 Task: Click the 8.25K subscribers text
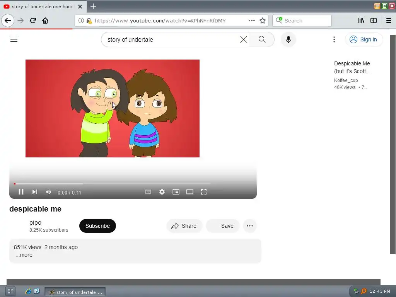49,230
